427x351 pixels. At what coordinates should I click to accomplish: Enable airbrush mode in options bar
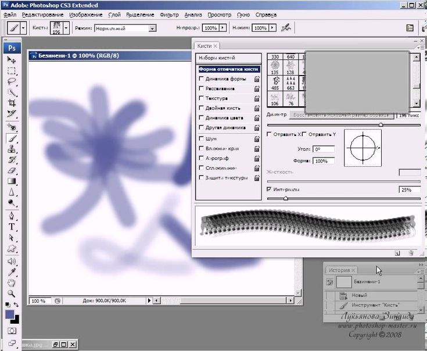pyautogui.click(x=286, y=28)
